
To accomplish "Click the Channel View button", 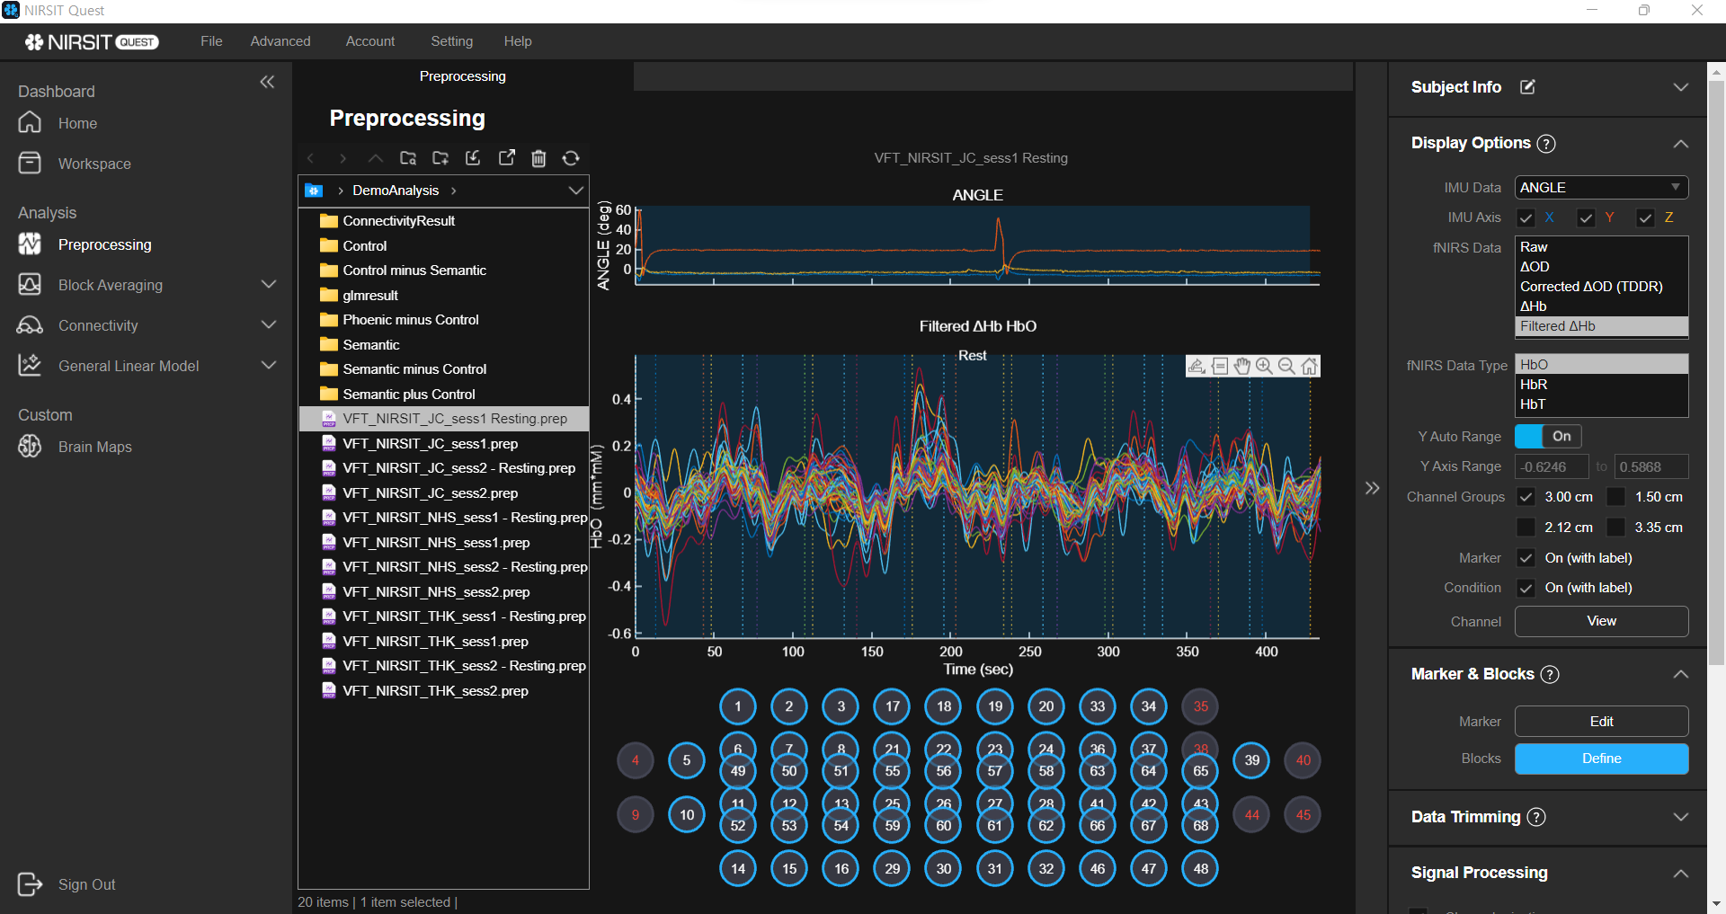I will coord(1601,621).
